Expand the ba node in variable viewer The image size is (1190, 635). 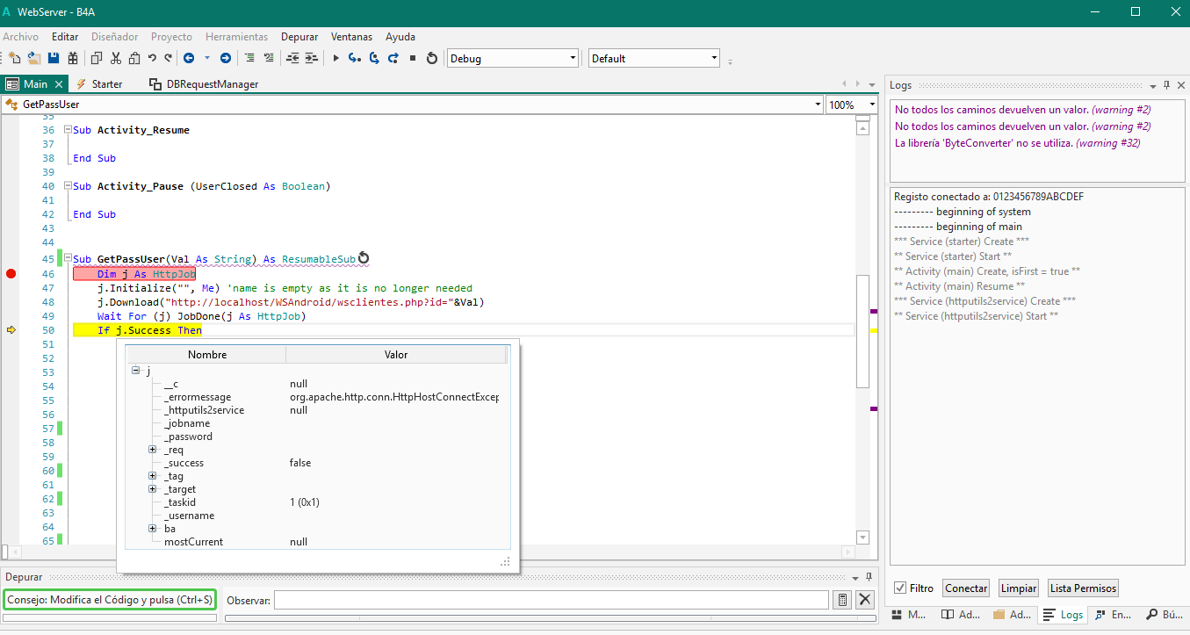[x=153, y=529]
